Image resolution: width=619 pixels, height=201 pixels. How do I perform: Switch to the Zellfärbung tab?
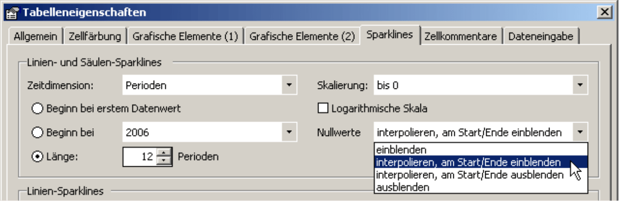tap(95, 36)
